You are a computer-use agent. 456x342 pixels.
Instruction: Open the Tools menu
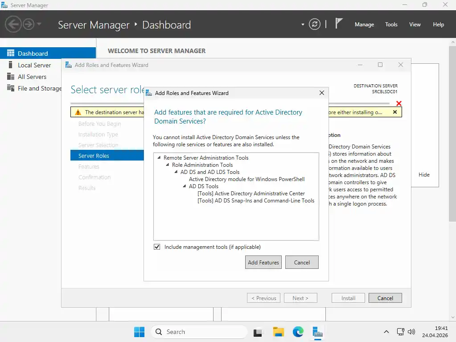391,25
